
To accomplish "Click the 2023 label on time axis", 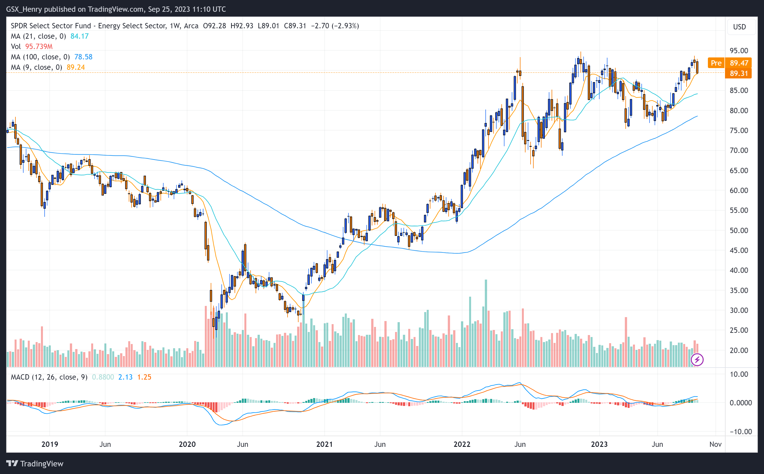I will click(x=599, y=444).
